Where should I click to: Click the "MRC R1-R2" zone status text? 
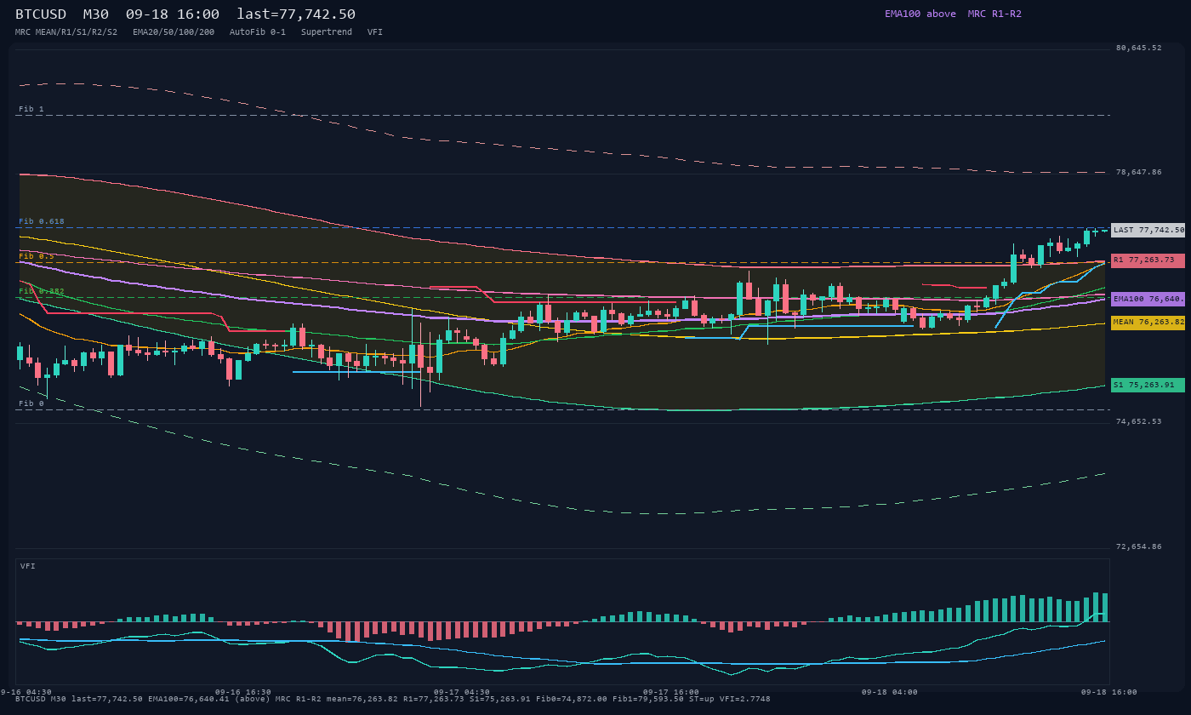click(x=994, y=14)
